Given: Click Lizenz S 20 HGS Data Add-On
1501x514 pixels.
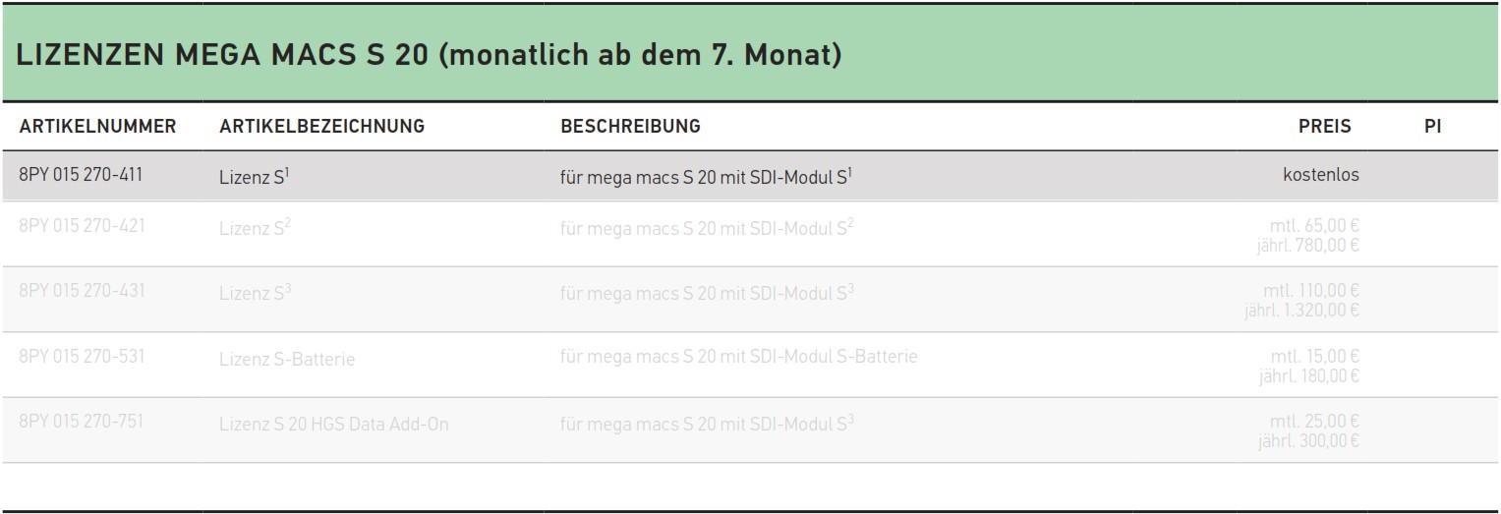Looking at the screenshot, I should [x=334, y=425].
